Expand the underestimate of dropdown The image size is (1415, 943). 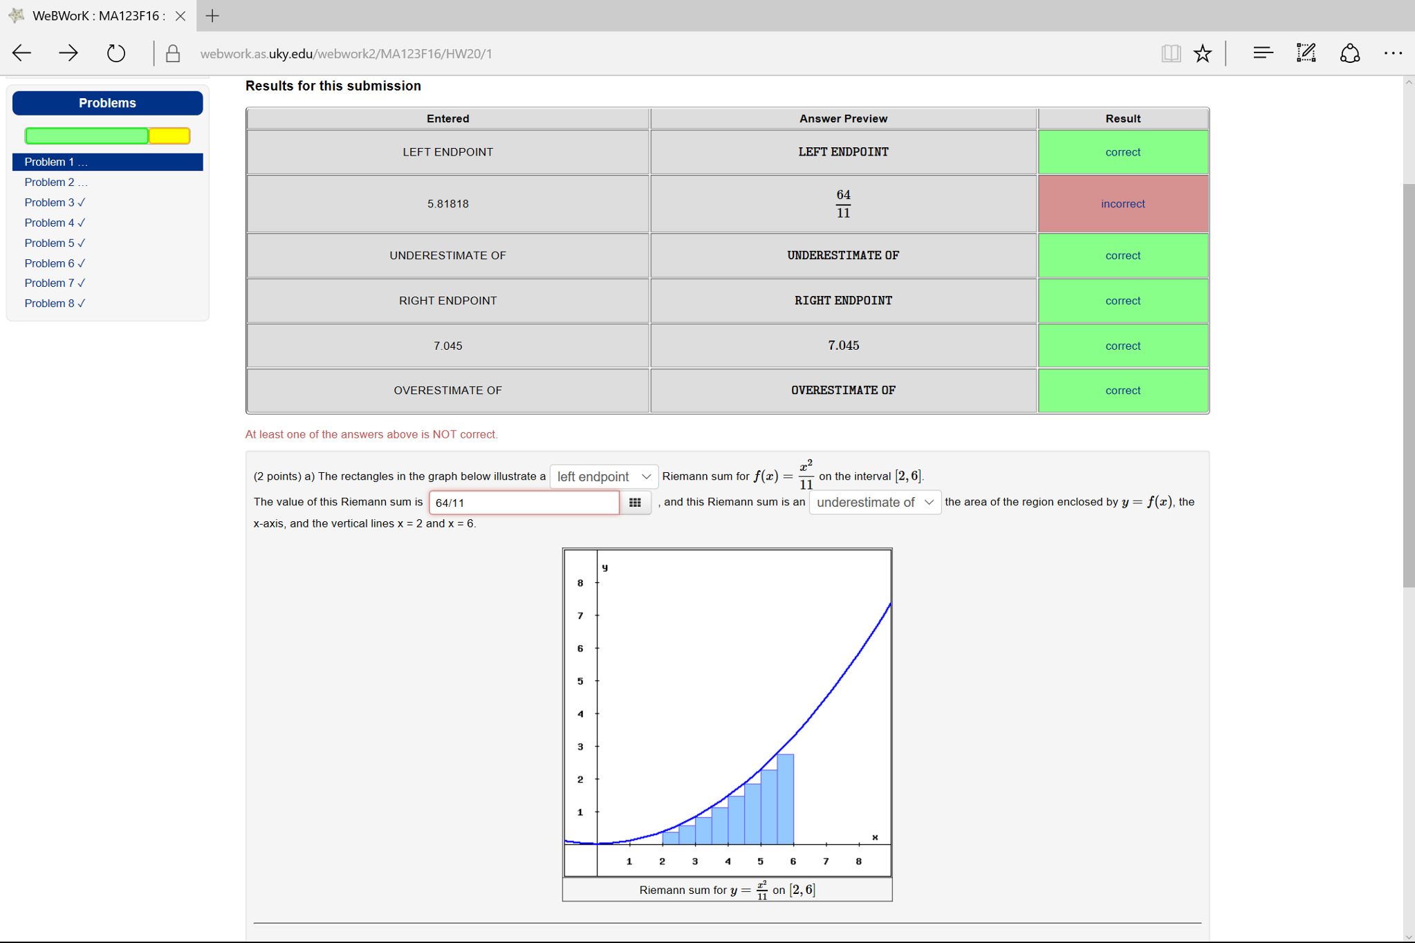tap(875, 503)
